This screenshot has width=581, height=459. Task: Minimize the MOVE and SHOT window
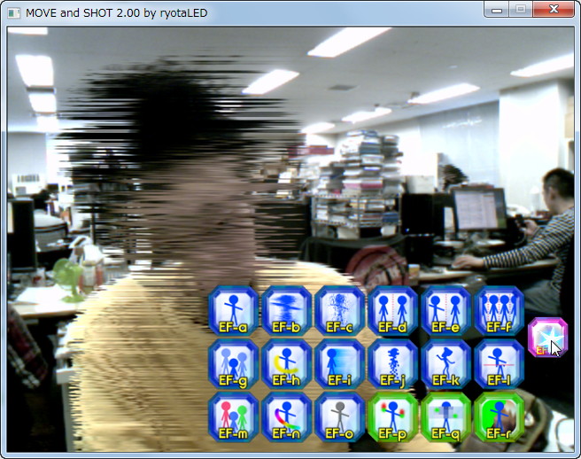tap(497, 10)
